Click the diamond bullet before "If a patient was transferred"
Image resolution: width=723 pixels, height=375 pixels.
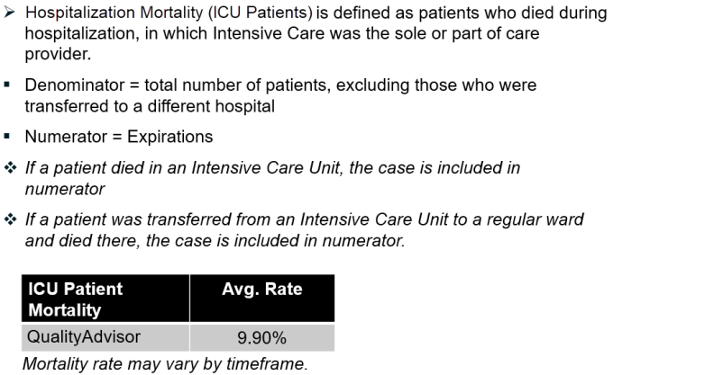click(x=11, y=219)
